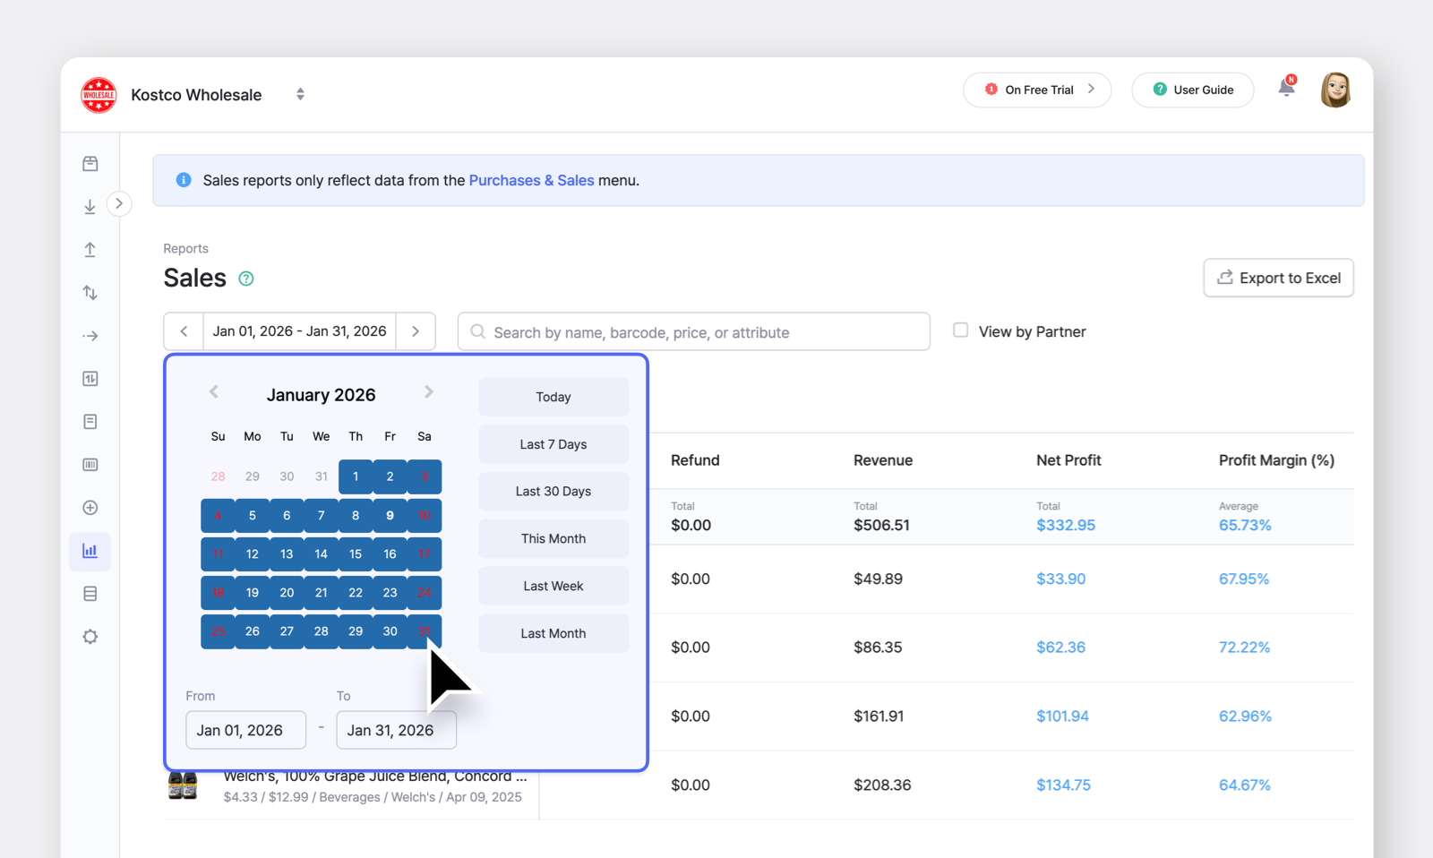
Task: Open the barcode section in the sidebar
Action: pyautogui.click(x=90, y=464)
